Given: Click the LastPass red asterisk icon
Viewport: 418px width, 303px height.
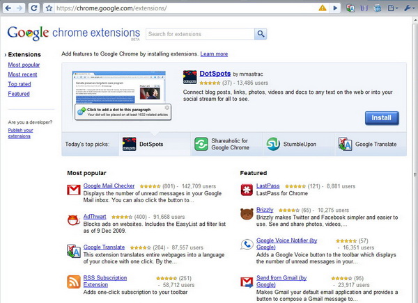Looking at the screenshot, I should [x=247, y=190].
